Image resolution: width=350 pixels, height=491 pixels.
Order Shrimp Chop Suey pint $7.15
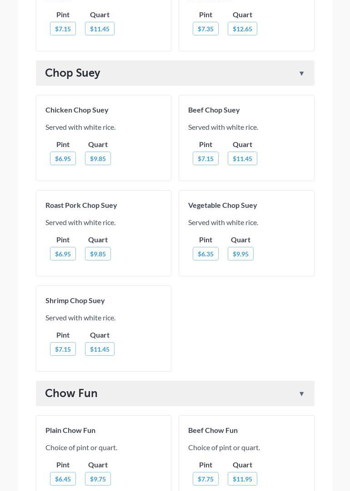(63, 349)
